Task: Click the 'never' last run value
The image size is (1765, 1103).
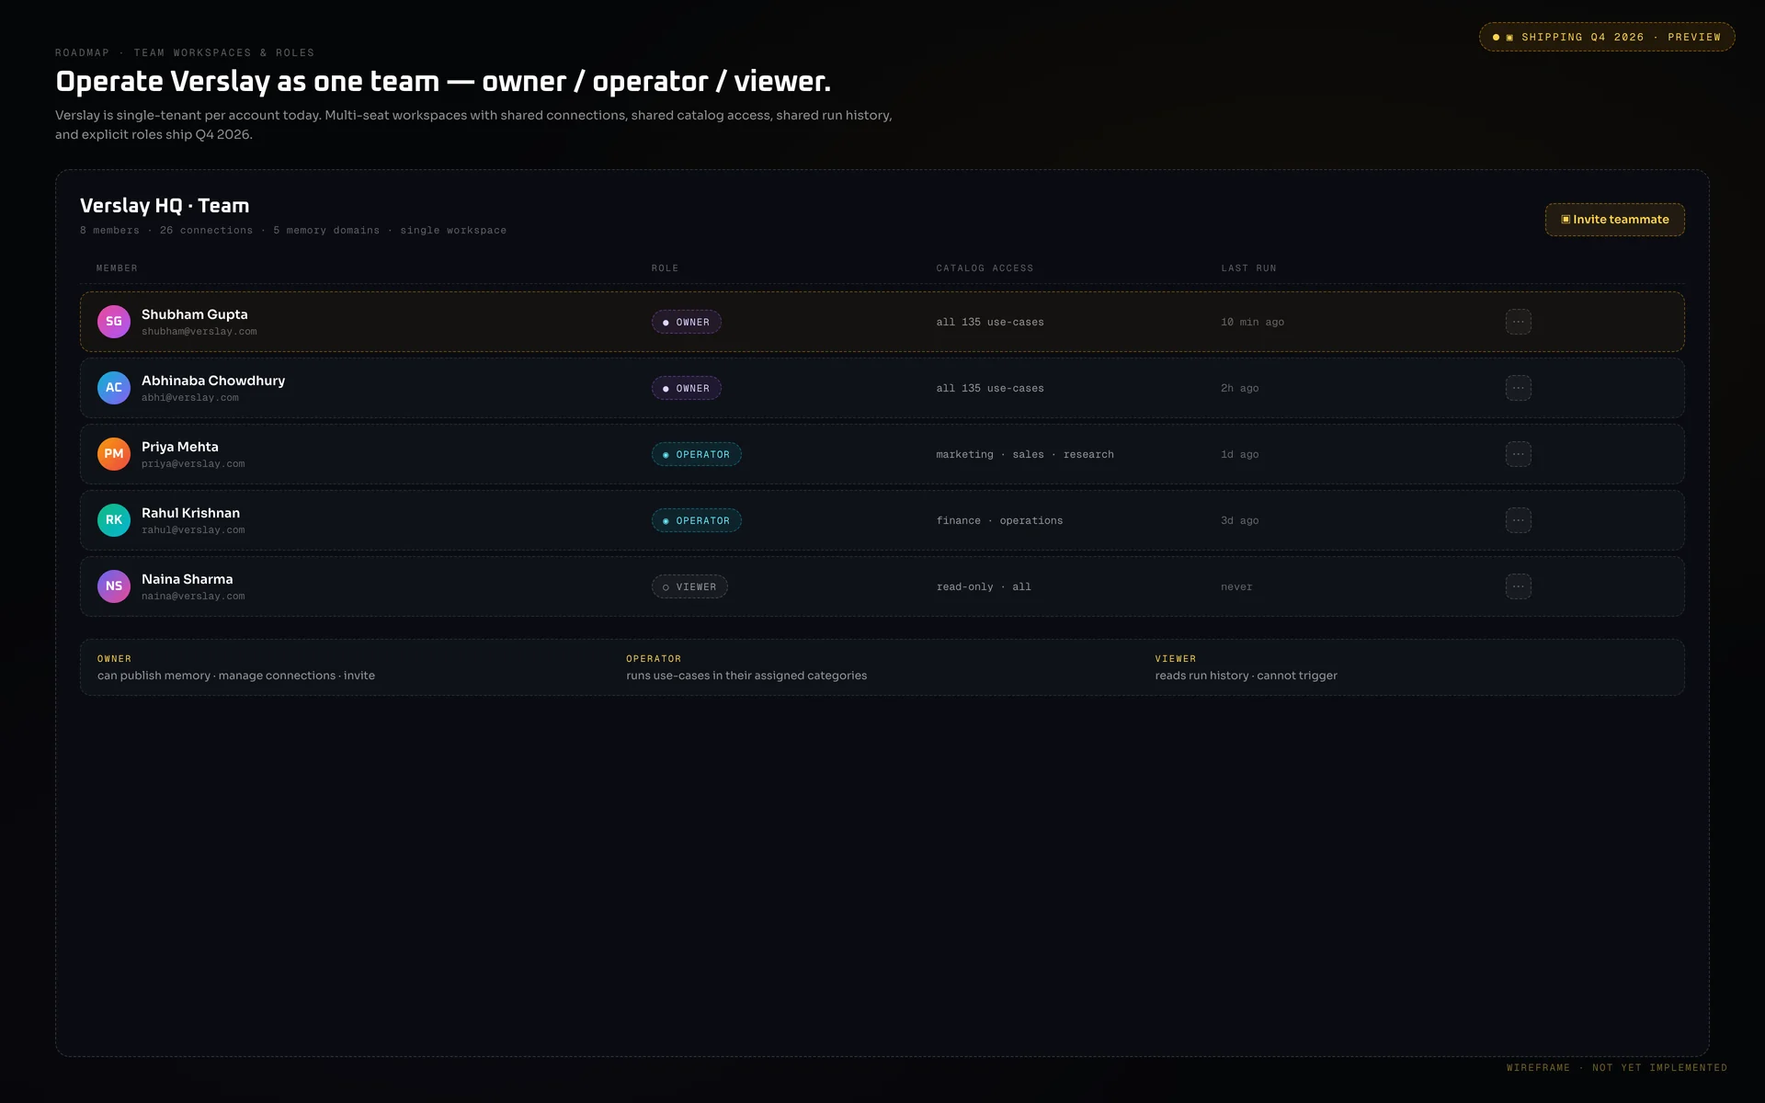Action: tap(1236, 587)
